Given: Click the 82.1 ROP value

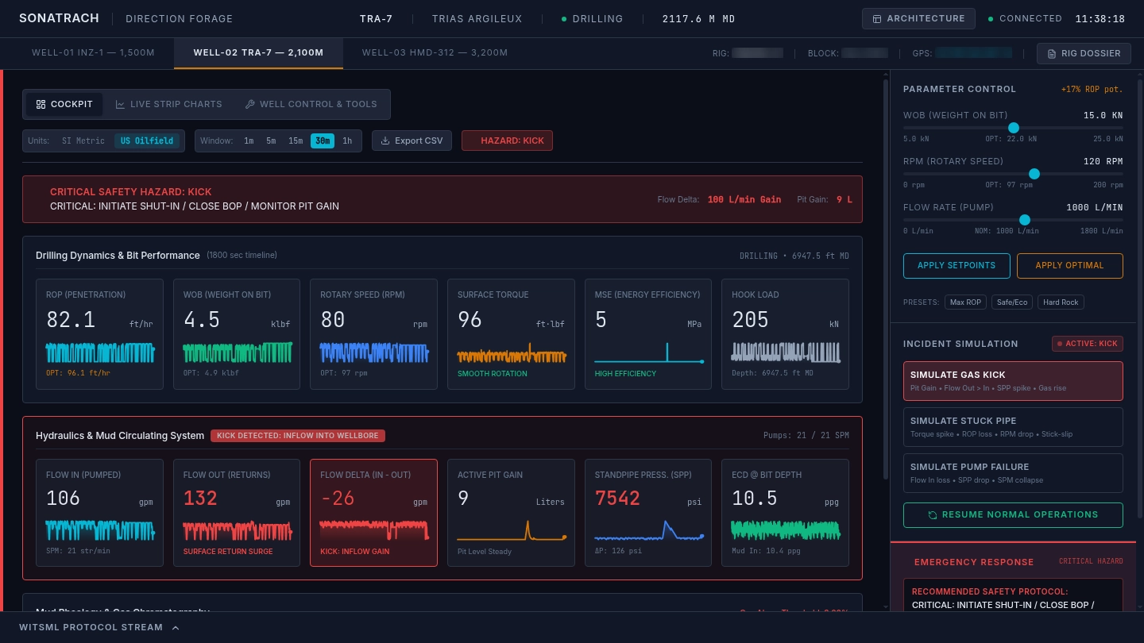Looking at the screenshot, I should coord(71,320).
